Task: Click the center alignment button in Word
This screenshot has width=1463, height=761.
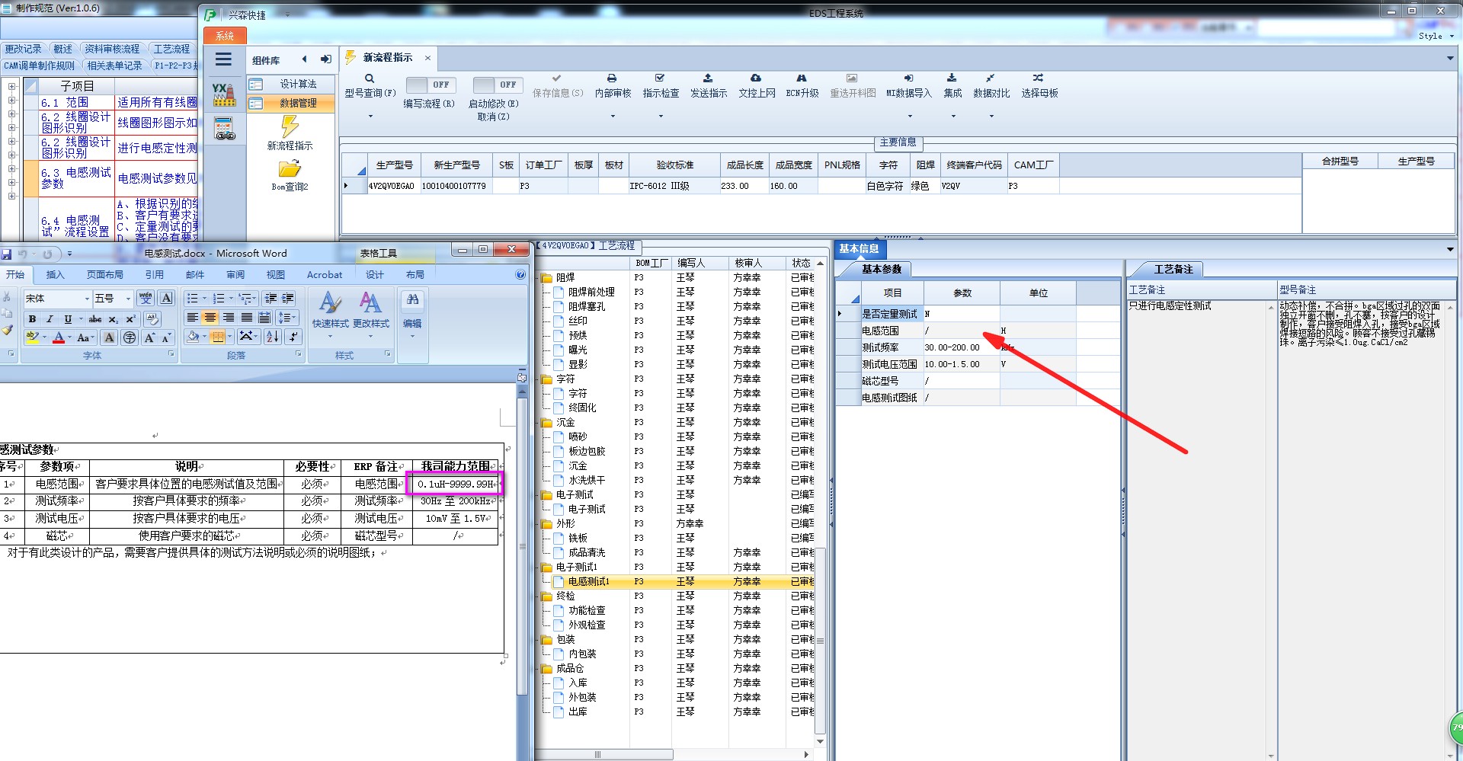Action: point(210,318)
